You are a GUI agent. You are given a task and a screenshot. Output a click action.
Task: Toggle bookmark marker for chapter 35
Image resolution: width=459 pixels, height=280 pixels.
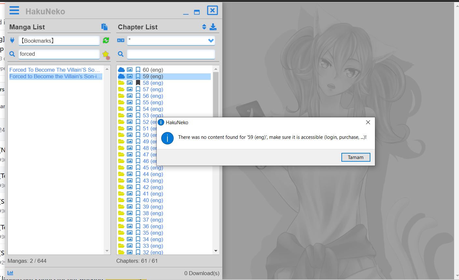(x=138, y=233)
